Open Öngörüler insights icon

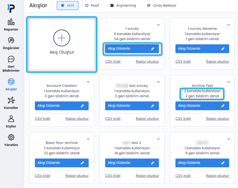11,43
